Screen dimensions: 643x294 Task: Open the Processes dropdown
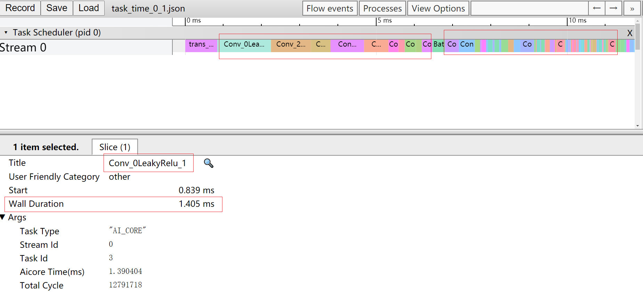point(382,8)
